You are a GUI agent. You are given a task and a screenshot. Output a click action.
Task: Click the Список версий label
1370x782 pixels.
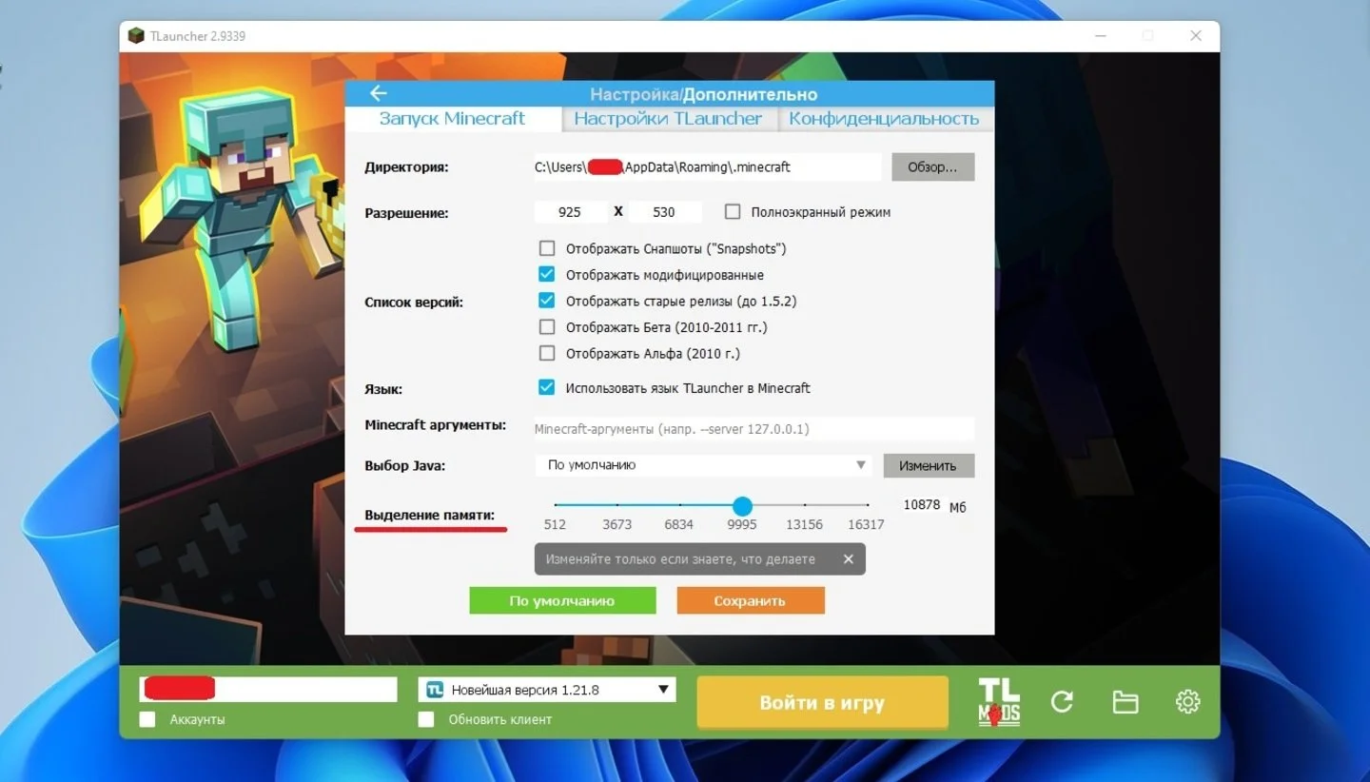point(414,302)
